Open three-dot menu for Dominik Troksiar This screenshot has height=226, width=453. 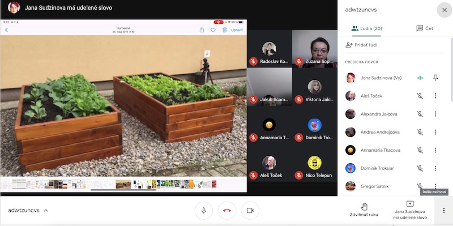[x=435, y=168]
